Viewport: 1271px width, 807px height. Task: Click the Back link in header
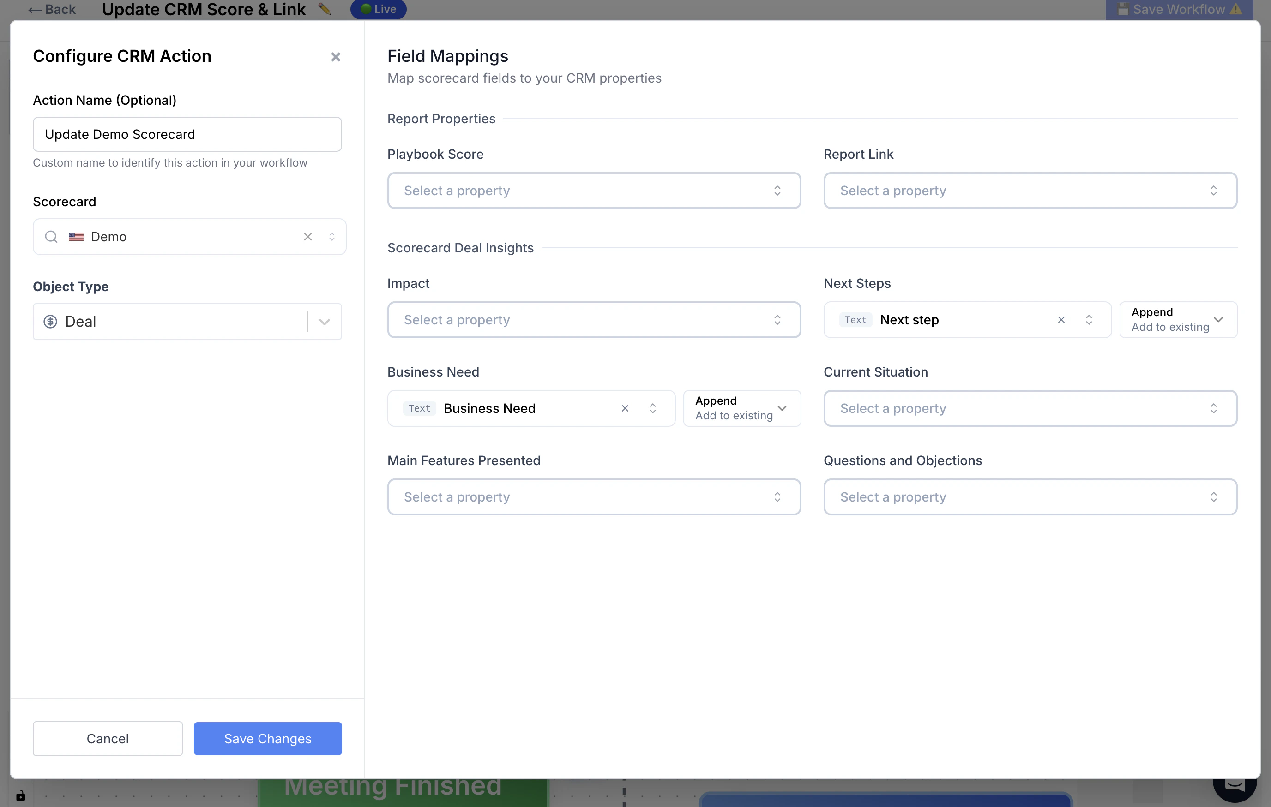52,10
